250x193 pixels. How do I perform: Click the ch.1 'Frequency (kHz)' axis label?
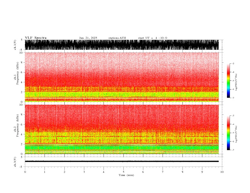coord(18,73)
